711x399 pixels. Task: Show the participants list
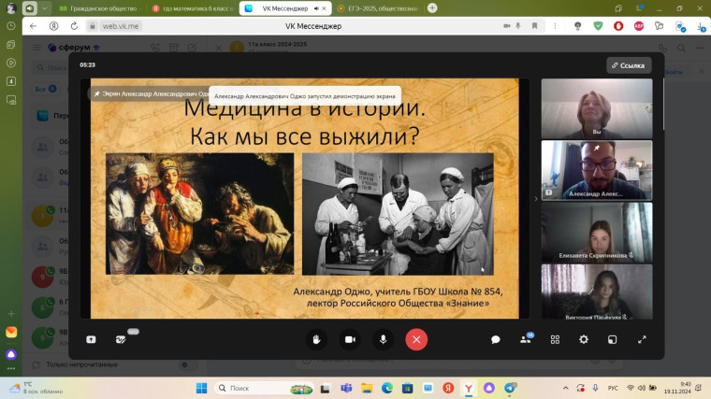click(x=526, y=339)
